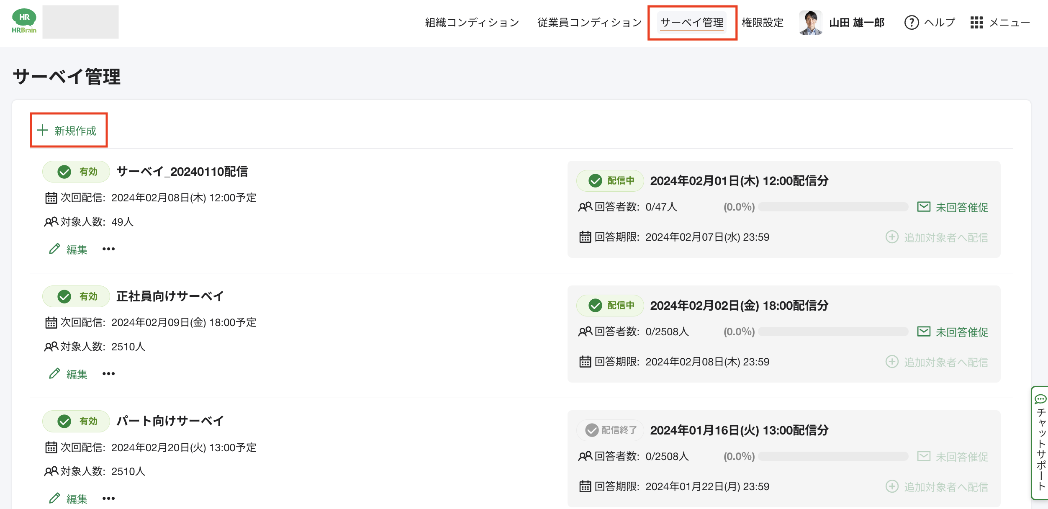1048x509 pixels.
Task: Click pencil icon for サーベイ_20240110配信
Action: (x=54, y=249)
